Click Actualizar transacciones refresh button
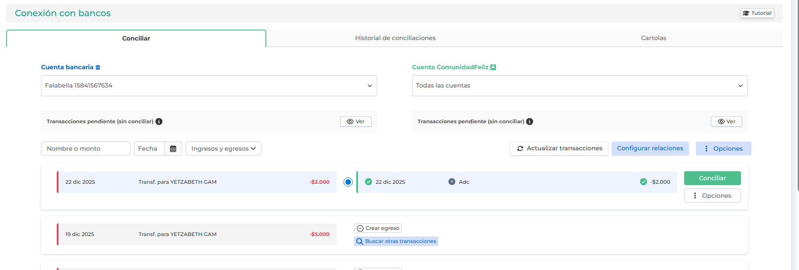Screen dimensions: 799x270 [558, 148]
